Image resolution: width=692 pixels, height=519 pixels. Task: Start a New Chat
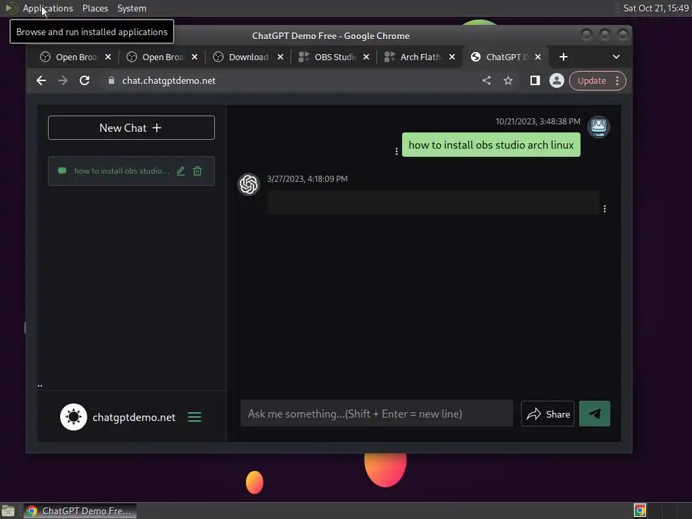pos(131,128)
